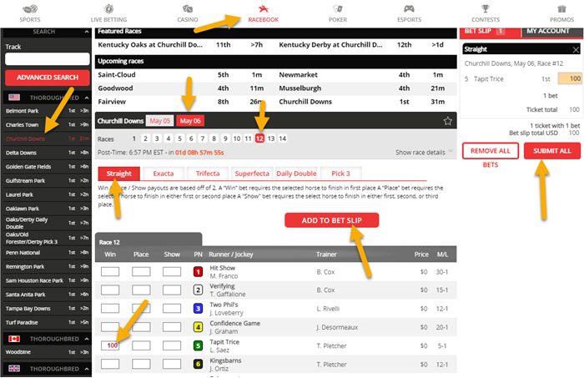The width and height of the screenshot is (584, 378).
Task: Open the Casino dice icon
Action: 188,8
